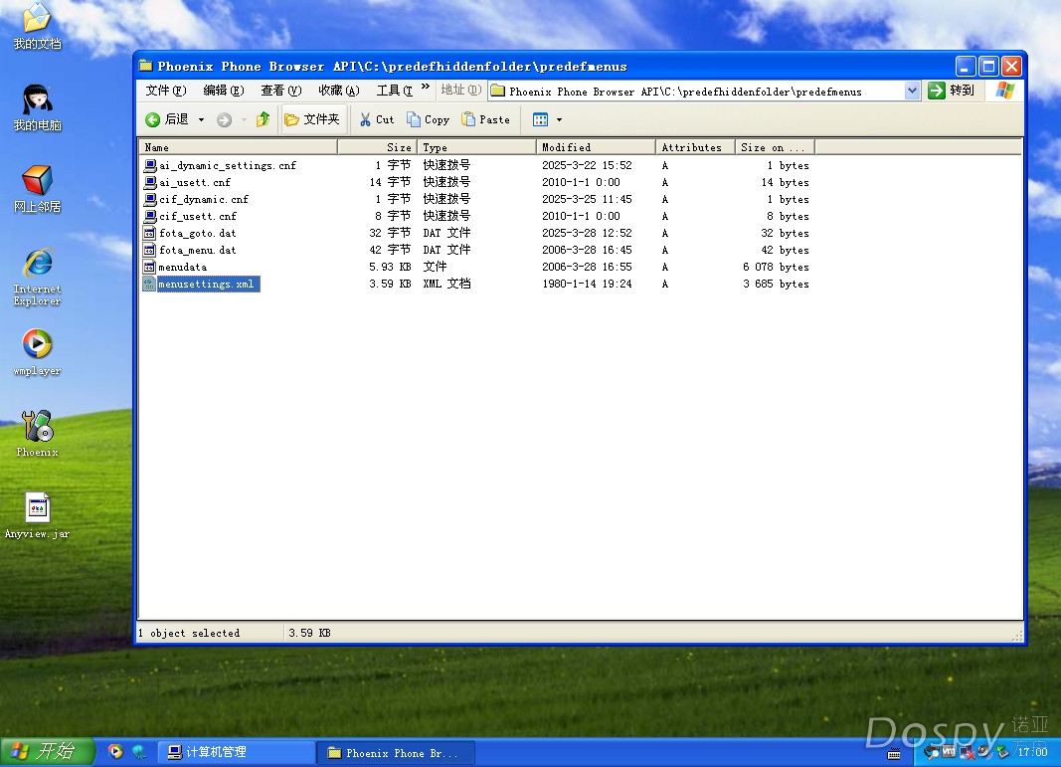The image size is (1061, 767).
Task: Click the 转到 Go button
Action: [952, 91]
